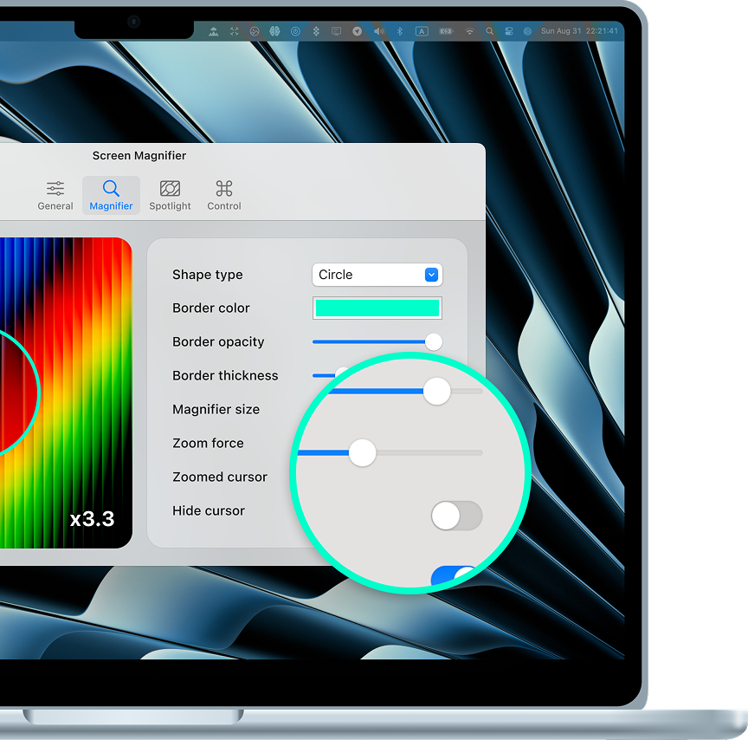Click the Border thickness label

tap(225, 376)
